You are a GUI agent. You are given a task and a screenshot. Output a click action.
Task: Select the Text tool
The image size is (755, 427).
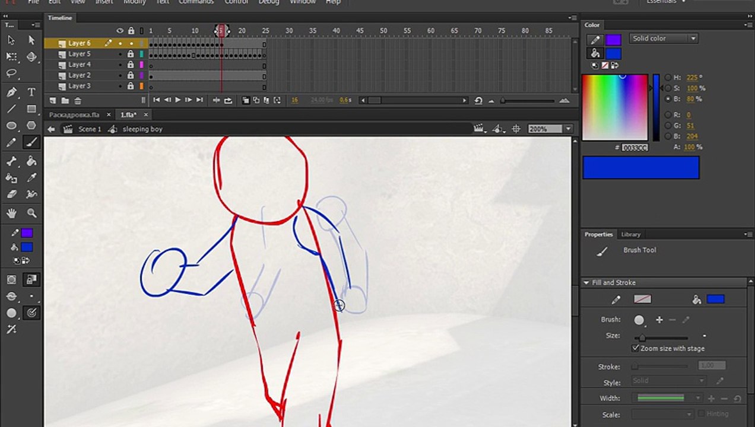pyautogui.click(x=31, y=93)
